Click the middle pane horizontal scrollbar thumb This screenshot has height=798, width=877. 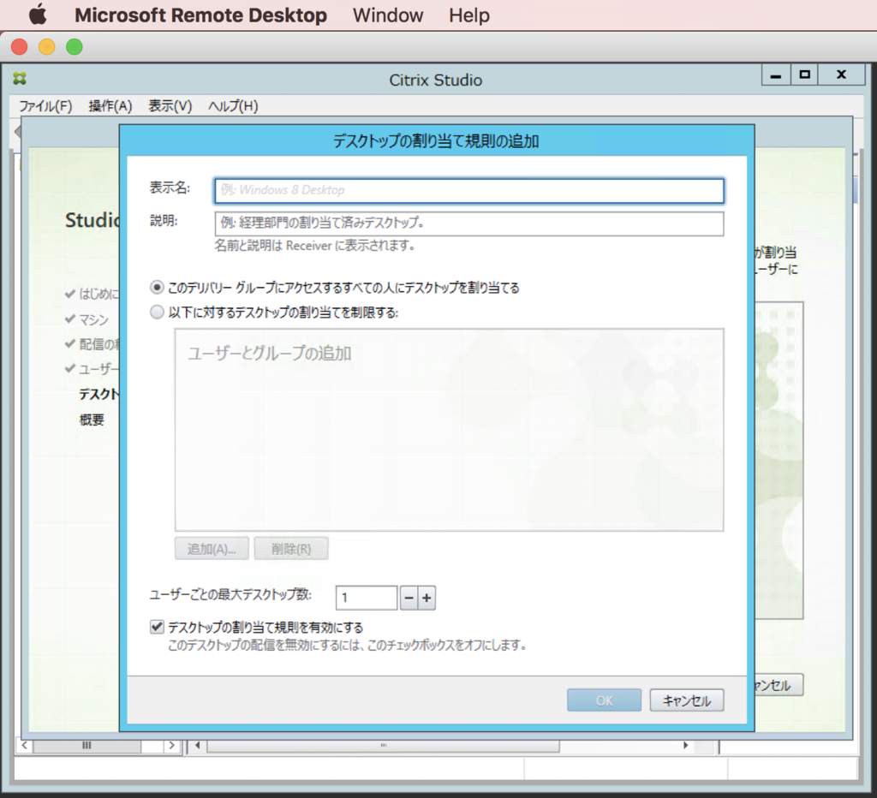(384, 746)
